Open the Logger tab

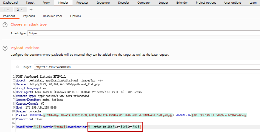click(x=163, y=3)
